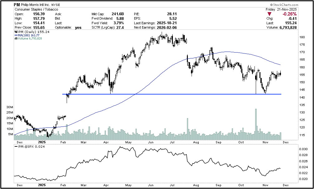The height and width of the screenshot is (189, 314).
Task: Select the PM ticker symbol in the header
Action: (x=17, y=5)
